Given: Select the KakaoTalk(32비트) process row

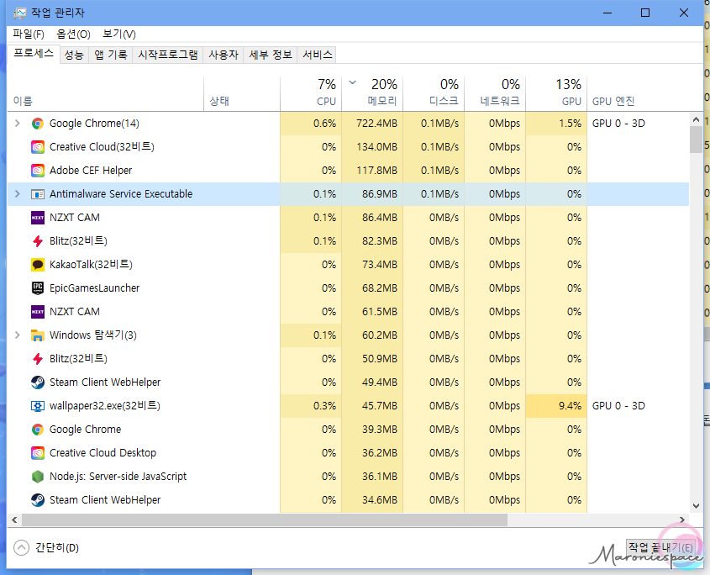Looking at the screenshot, I should tap(348, 265).
